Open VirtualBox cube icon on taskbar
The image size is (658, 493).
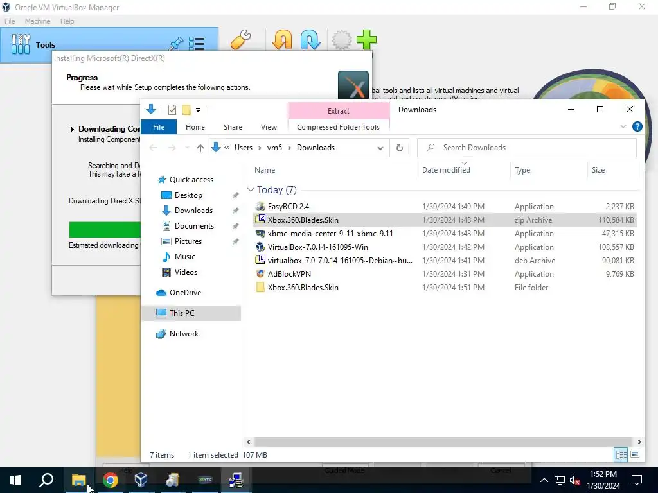click(x=141, y=480)
